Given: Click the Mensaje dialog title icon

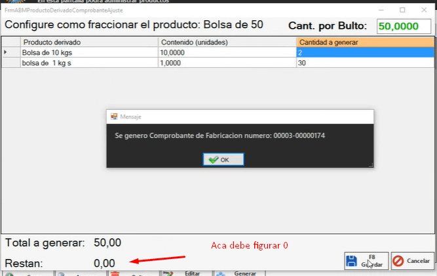Looking at the screenshot, I should click(x=113, y=116).
